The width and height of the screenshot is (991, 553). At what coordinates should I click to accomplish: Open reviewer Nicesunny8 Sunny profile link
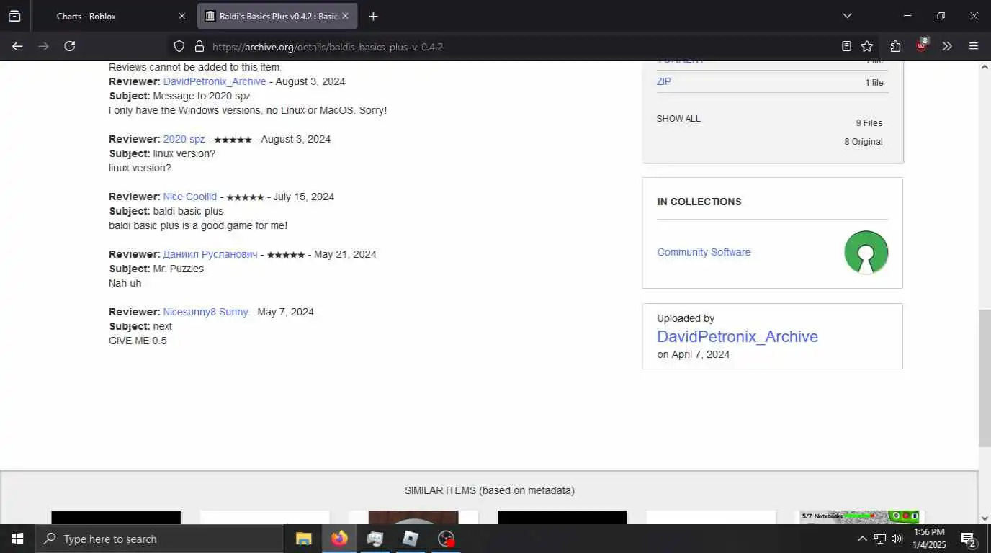click(205, 312)
